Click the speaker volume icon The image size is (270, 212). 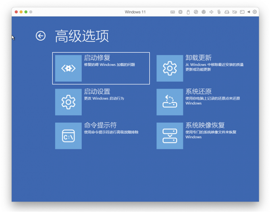coord(211,12)
